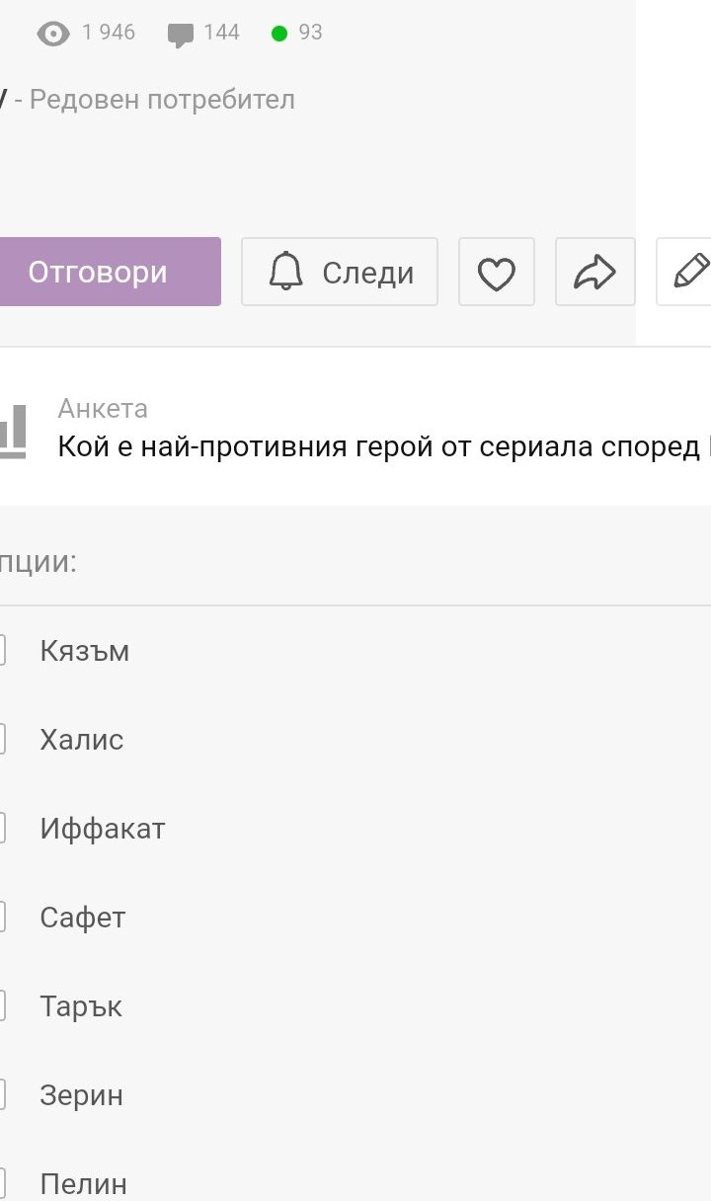The width and height of the screenshot is (711, 1201).
Task: Click the pencil edit icon
Action: tap(690, 271)
